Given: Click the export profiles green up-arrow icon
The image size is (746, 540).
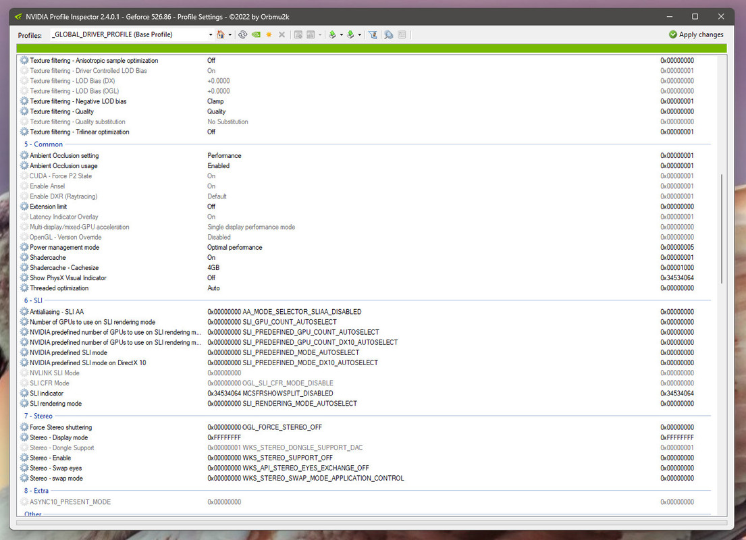Looking at the screenshot, I should click(x=332, y=34).
